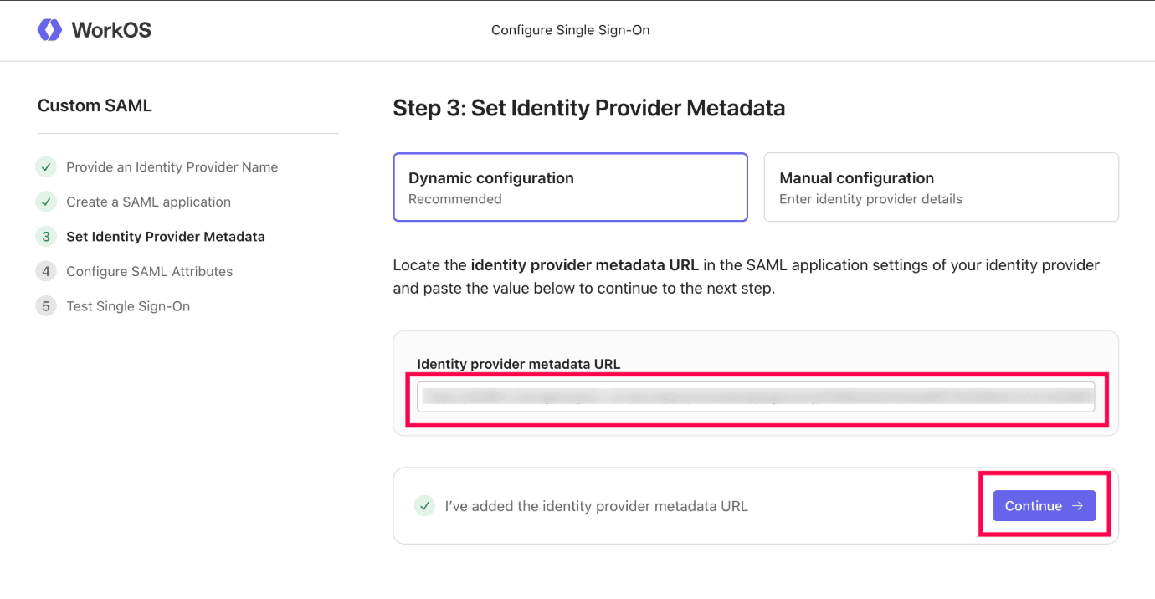Open the Create a SAML application step
1155x599 pixels.
coord(148,202)
